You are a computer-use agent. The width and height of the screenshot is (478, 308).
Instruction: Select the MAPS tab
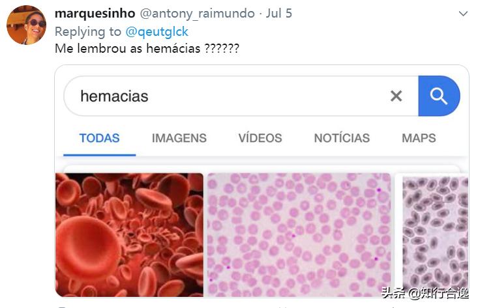[419, 138]
